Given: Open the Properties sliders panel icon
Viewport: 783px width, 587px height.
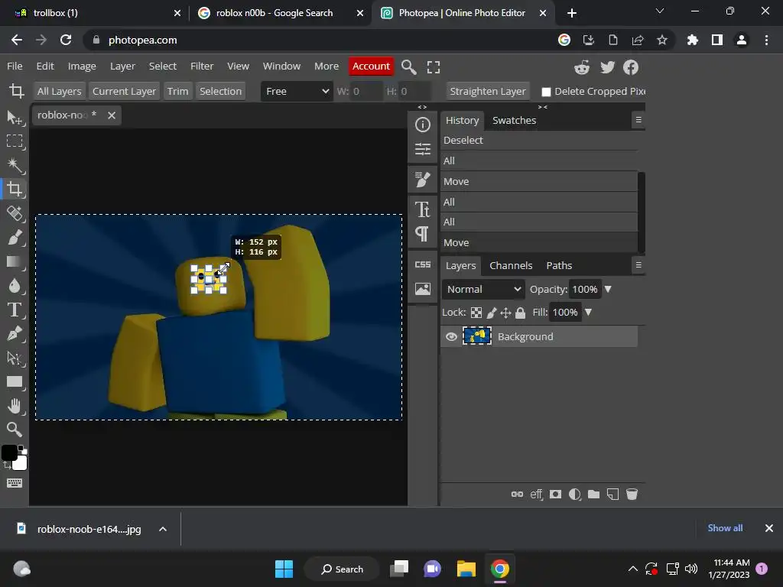Looking at the screenshot, I should tap(422, 149).
